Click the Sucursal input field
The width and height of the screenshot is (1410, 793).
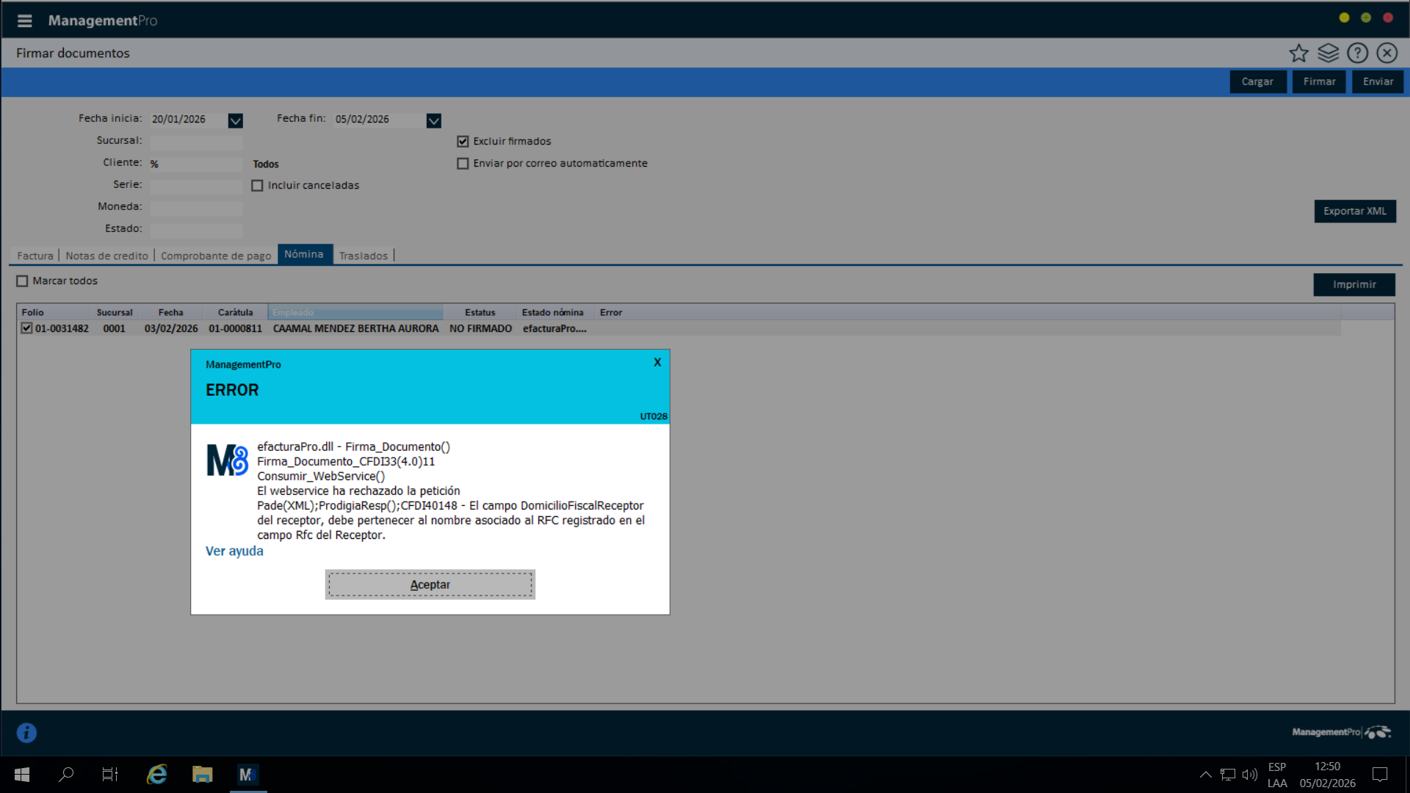coord(195,141)
